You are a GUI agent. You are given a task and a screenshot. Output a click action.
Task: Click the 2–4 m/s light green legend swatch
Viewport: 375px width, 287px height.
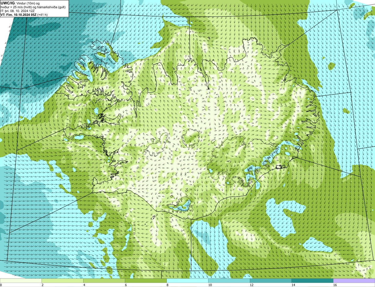(62, 281)
